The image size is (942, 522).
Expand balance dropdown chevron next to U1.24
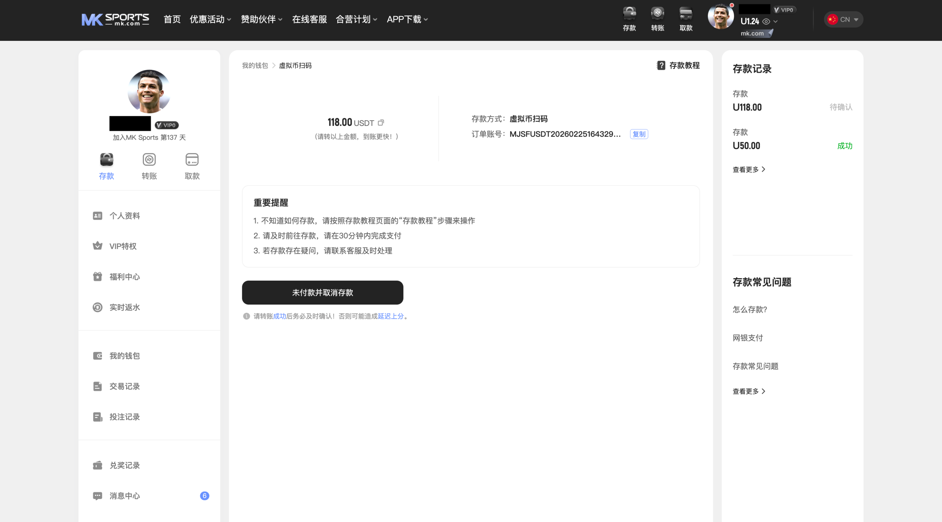tap(776, 22)
